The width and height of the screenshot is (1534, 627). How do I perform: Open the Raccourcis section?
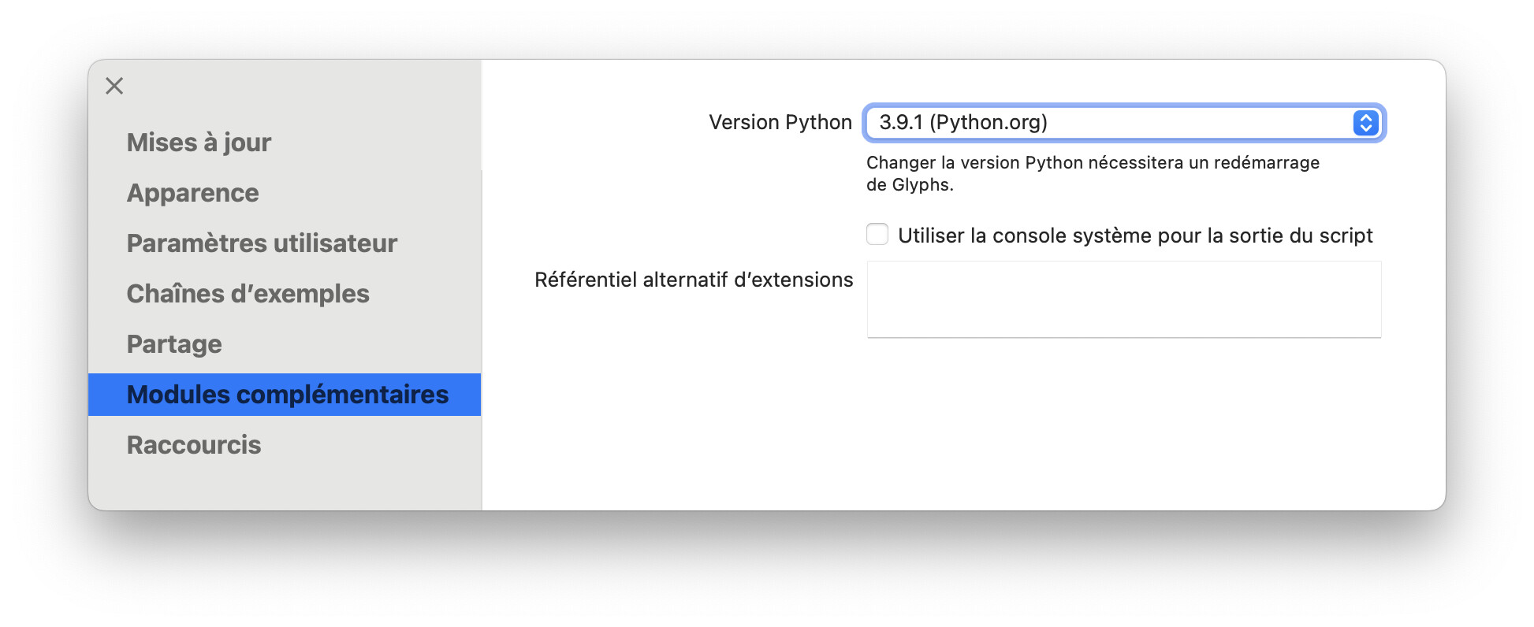pos(193,445)
